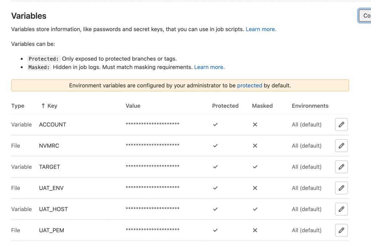Viewport: 371px width, 247px height.
Task: Click the Masked checkmark for UAT_HOST
Action: point(255,209)
